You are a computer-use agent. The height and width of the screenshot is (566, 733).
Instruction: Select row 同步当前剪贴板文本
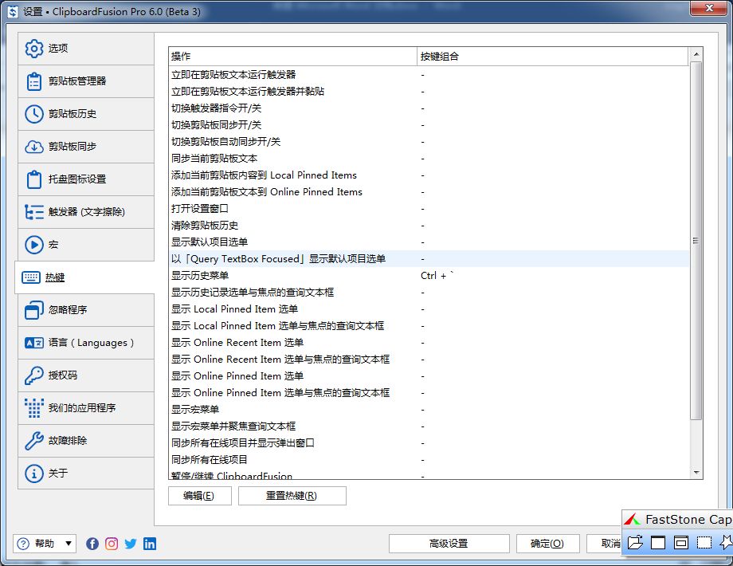click(x=429, y=159)
